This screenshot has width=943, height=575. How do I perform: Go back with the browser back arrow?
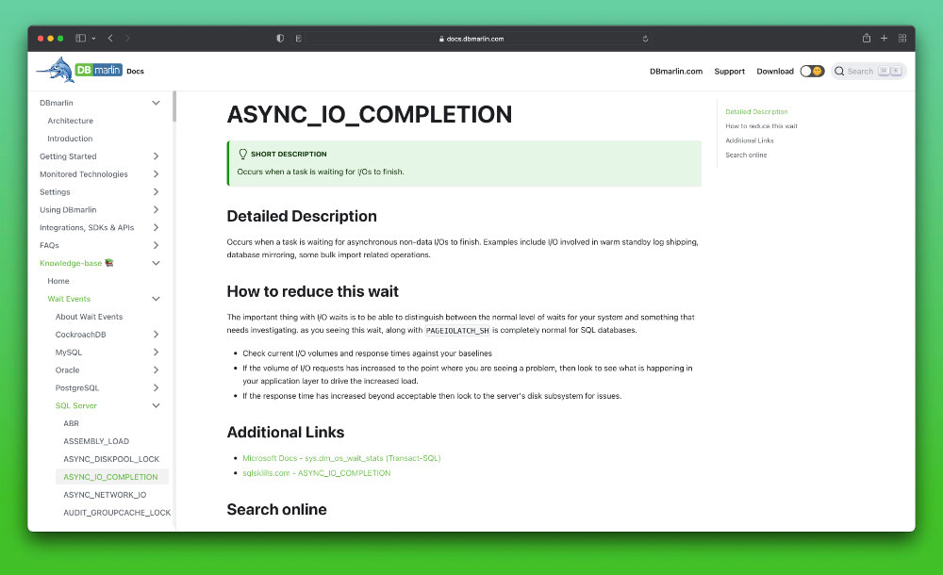[110, 39]
